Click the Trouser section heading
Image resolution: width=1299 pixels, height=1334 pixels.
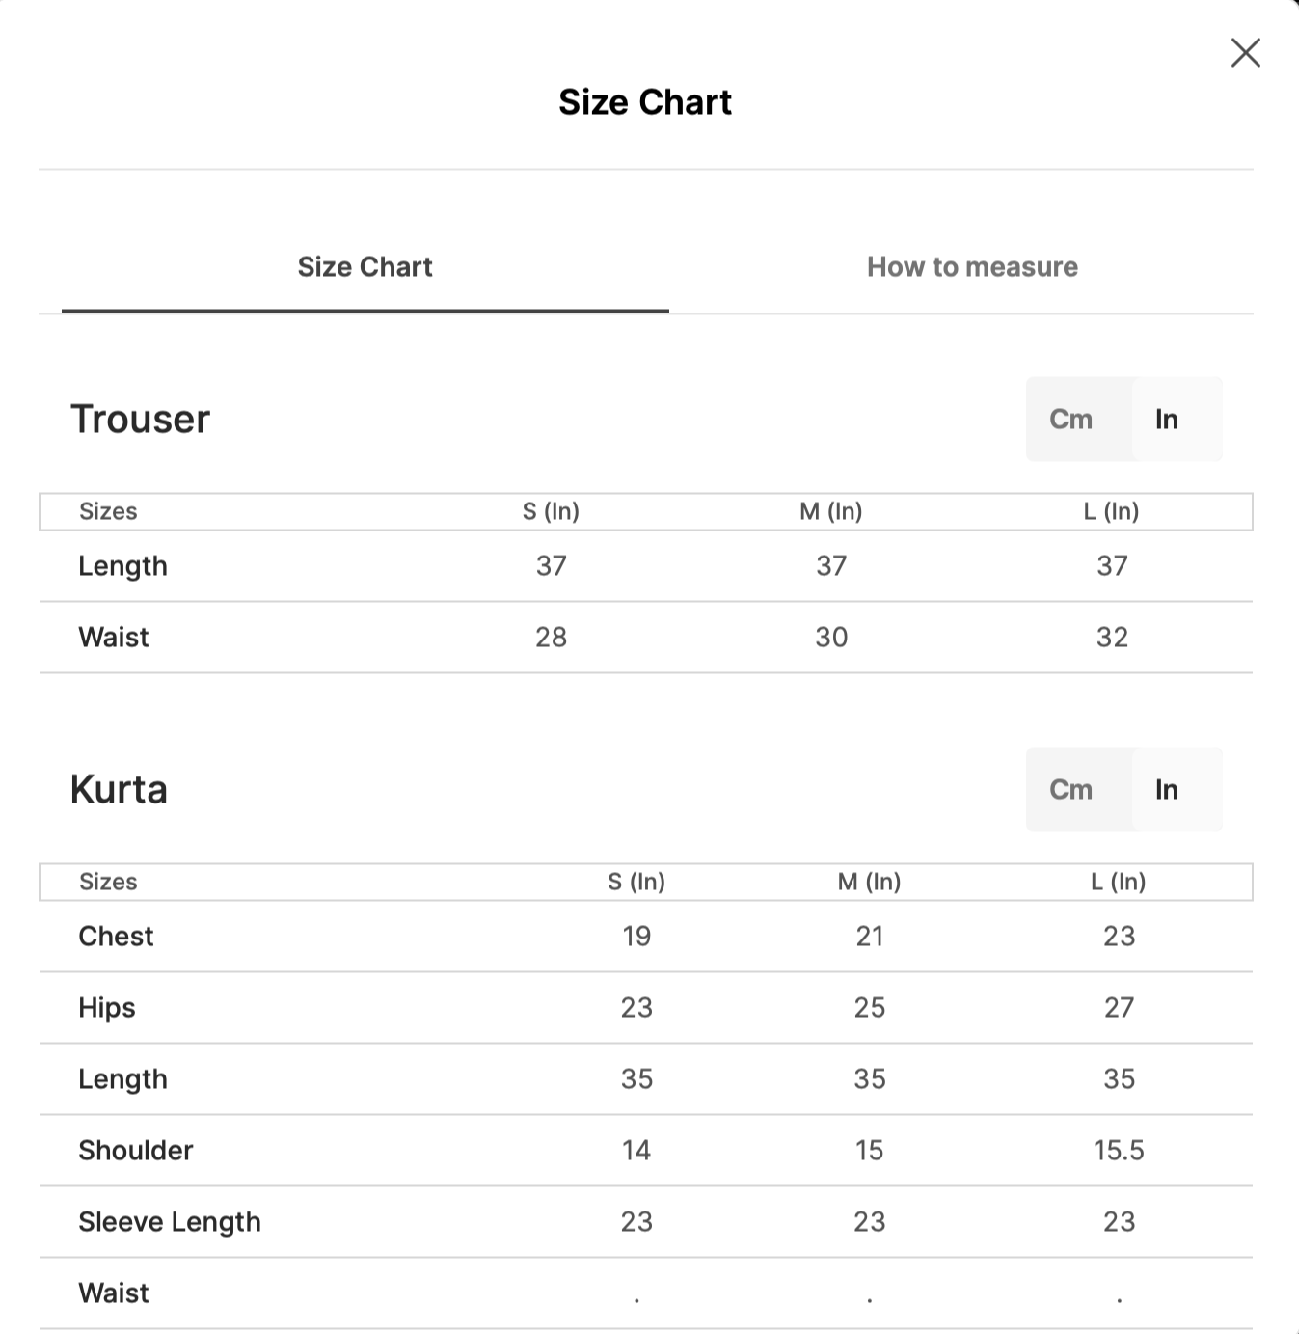click(x=140, y=420)
